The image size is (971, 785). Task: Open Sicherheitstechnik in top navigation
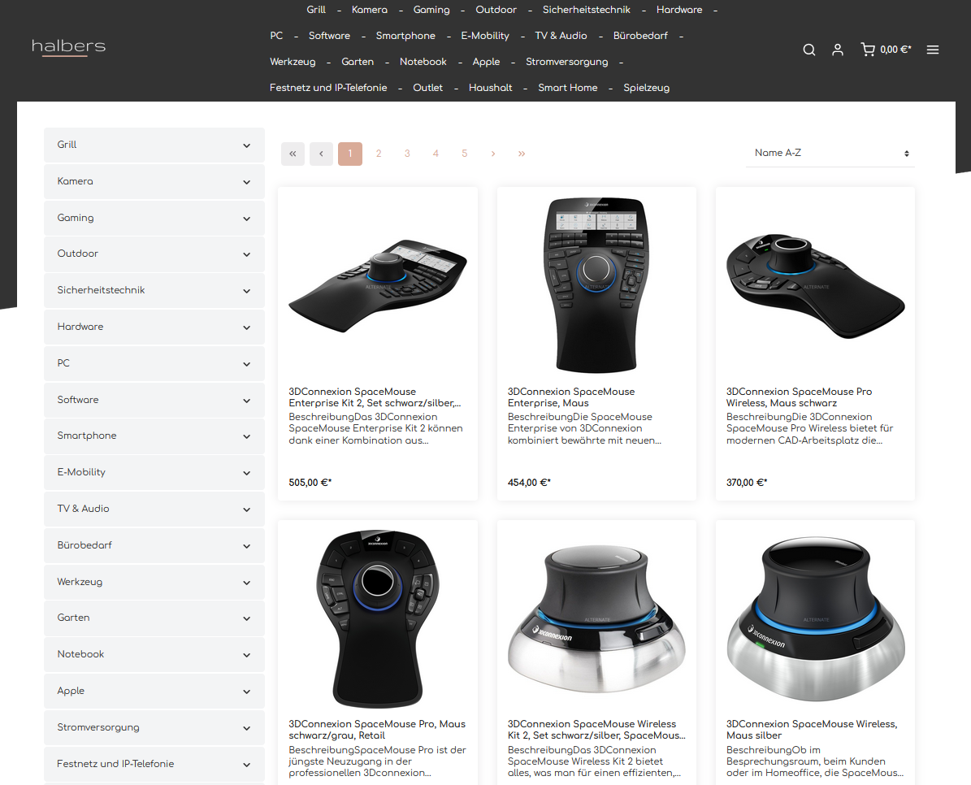point(587,10)
